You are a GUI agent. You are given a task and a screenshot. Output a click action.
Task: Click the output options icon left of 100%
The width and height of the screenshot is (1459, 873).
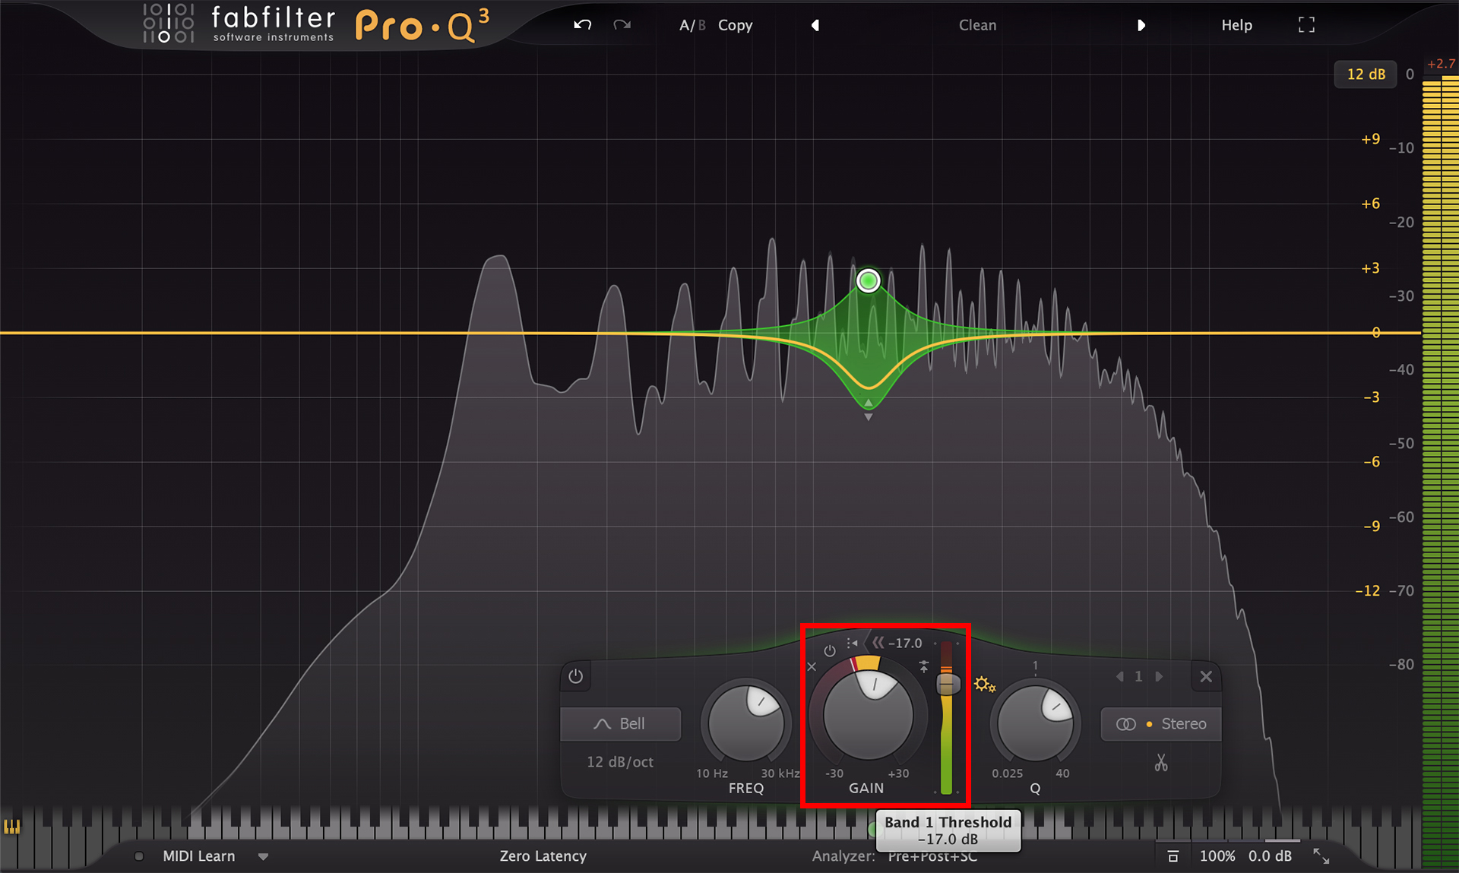[x=1173, y=856]
